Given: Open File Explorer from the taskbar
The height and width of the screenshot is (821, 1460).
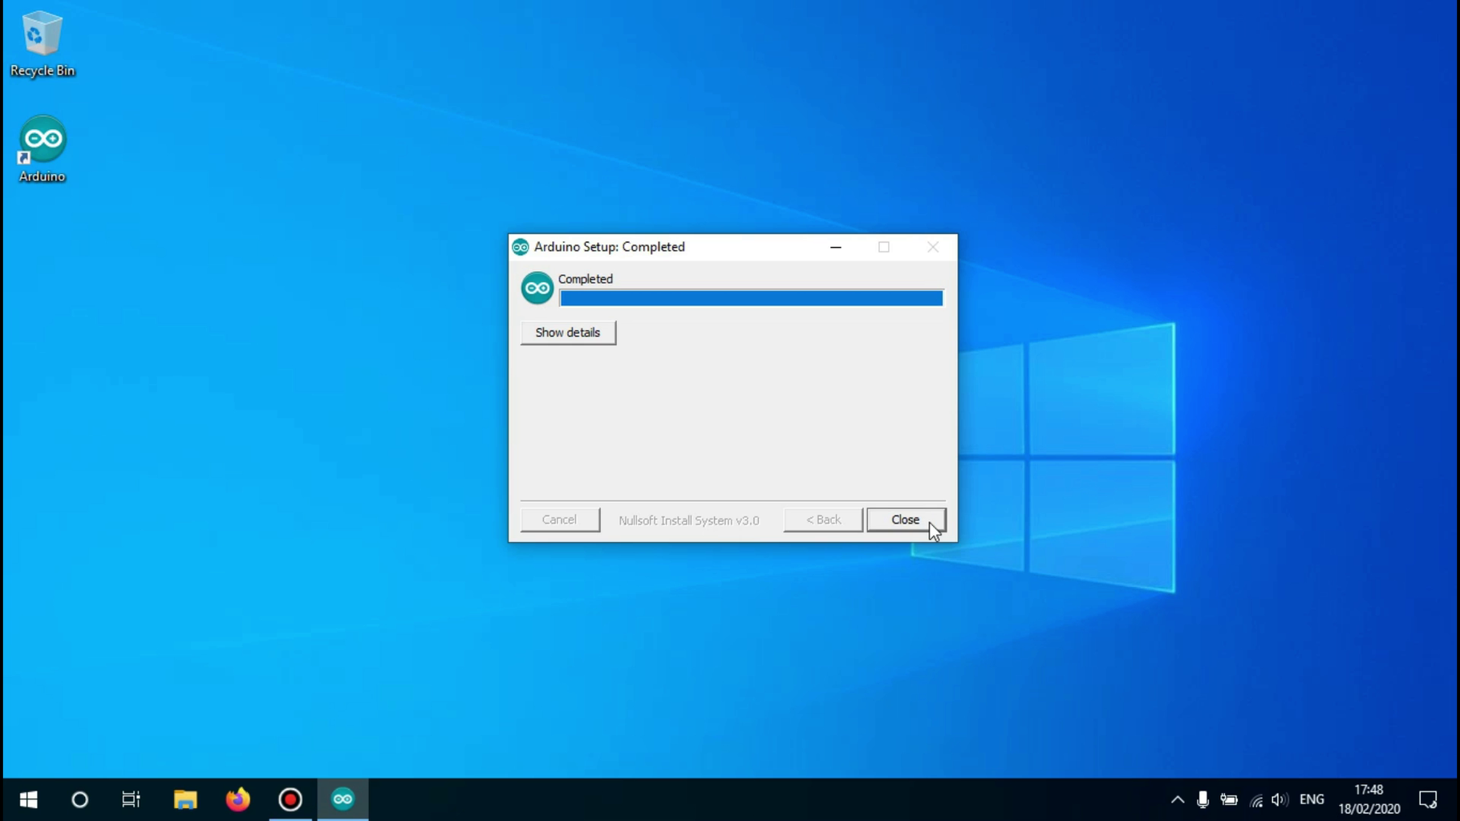Looking at the screenshot, I should point(185,799).
